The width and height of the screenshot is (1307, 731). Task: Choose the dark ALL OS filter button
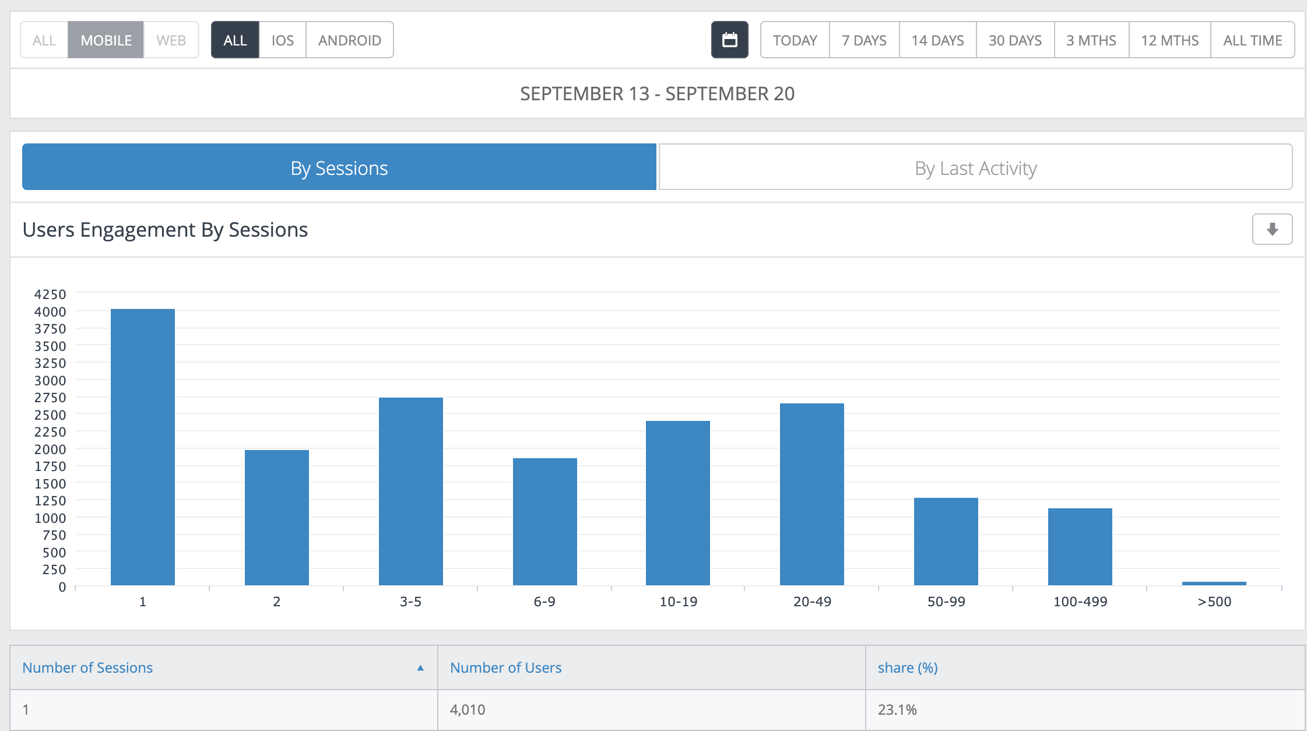click(235, 40)
